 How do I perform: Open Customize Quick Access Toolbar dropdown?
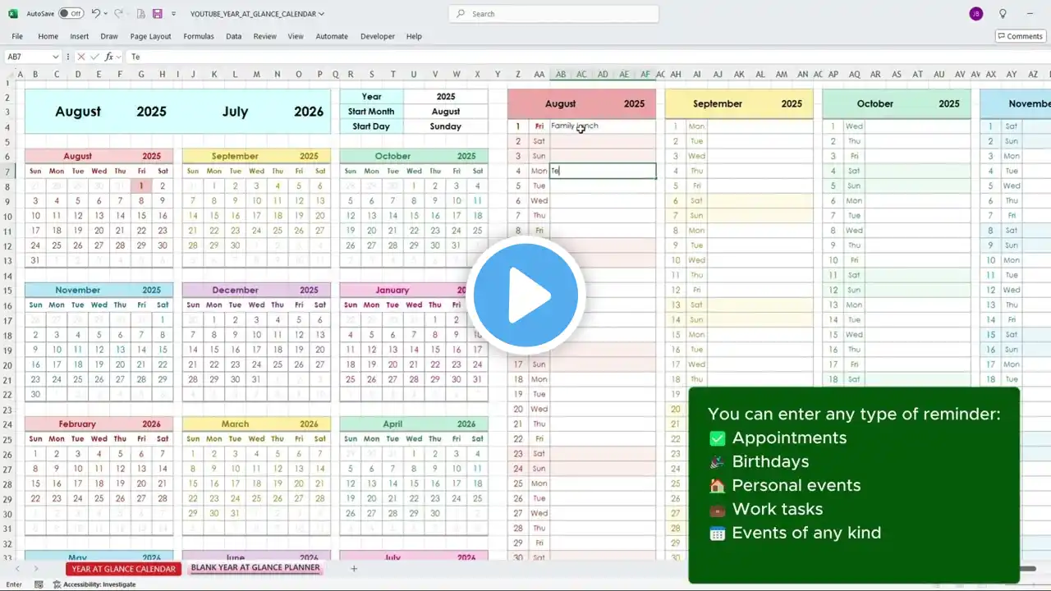pos(175,14)
